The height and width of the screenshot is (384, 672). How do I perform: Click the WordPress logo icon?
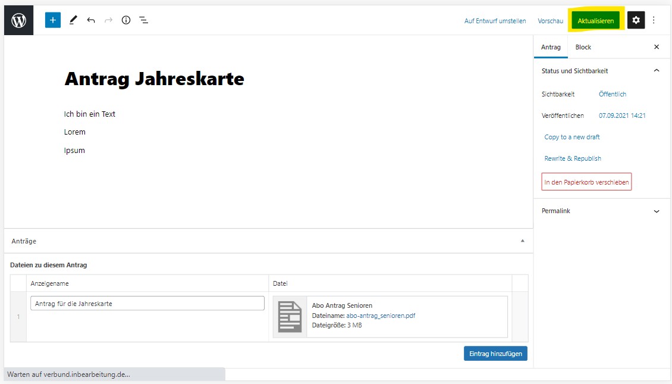tap(19, 20)
